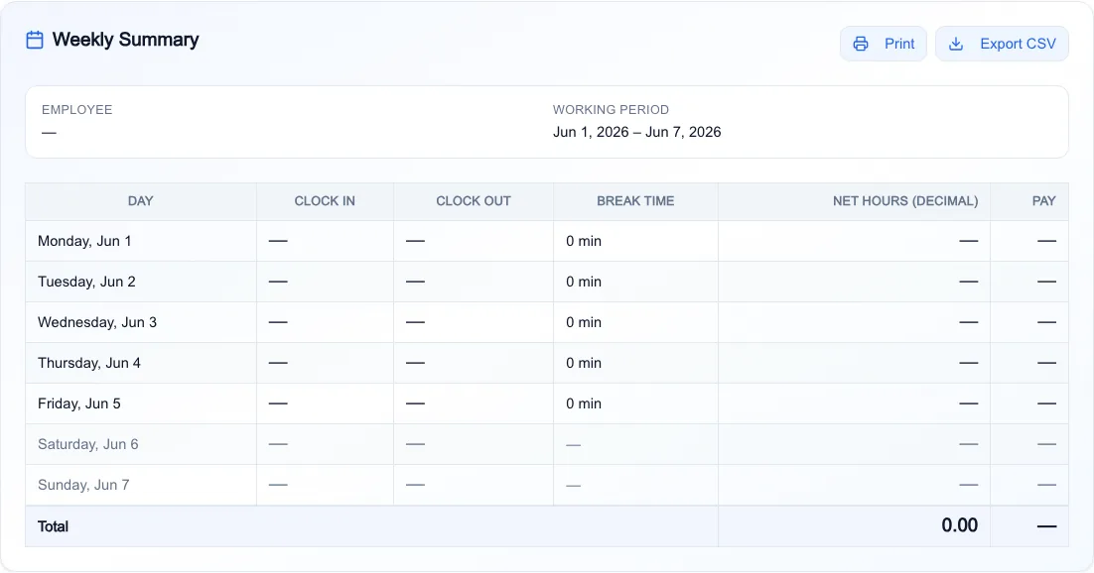
Task: Click the EMPLOYEE label
Action: [76, 109]
